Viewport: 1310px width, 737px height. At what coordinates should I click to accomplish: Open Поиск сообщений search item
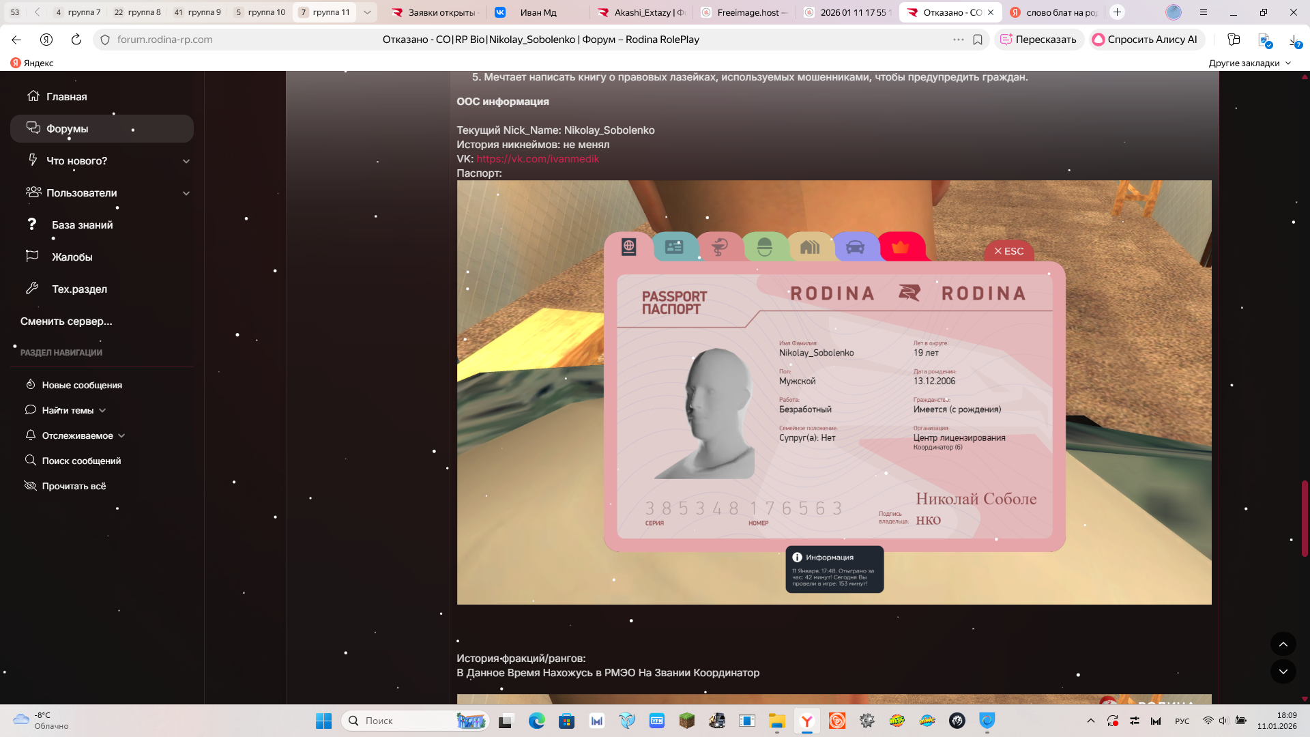[x=81, y=461]
